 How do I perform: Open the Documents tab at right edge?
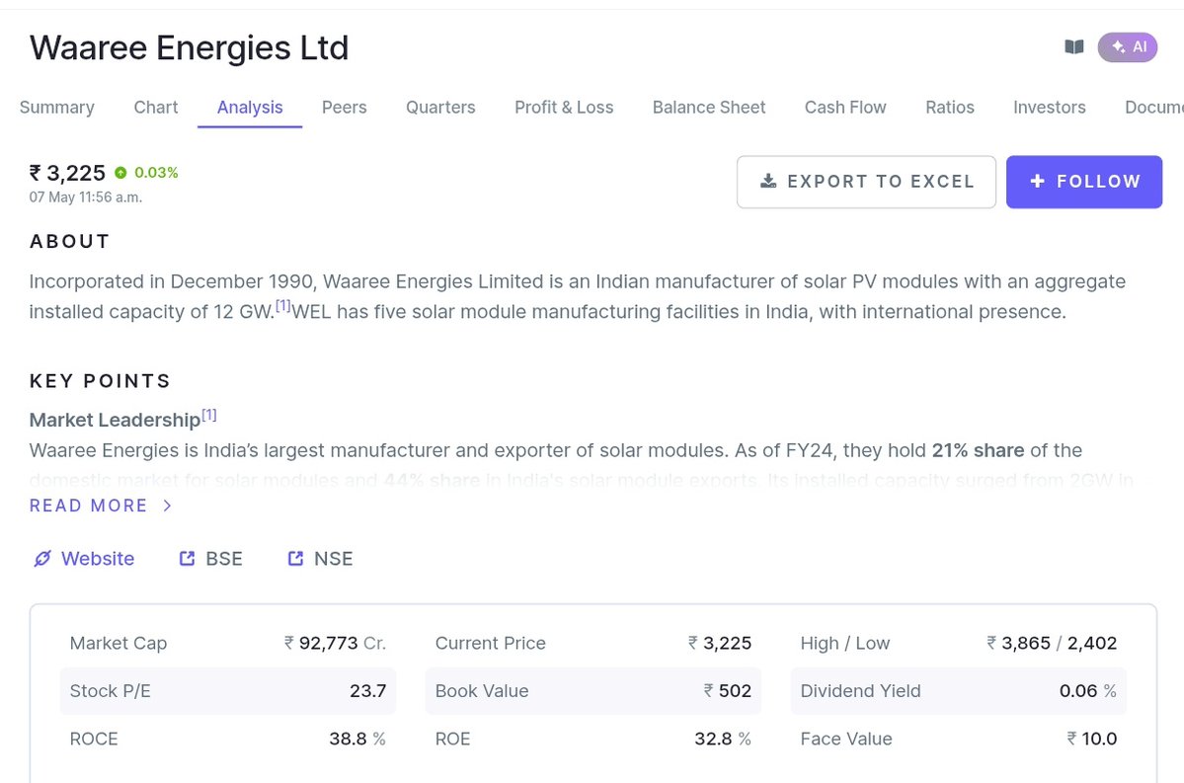coord(1154,108)
